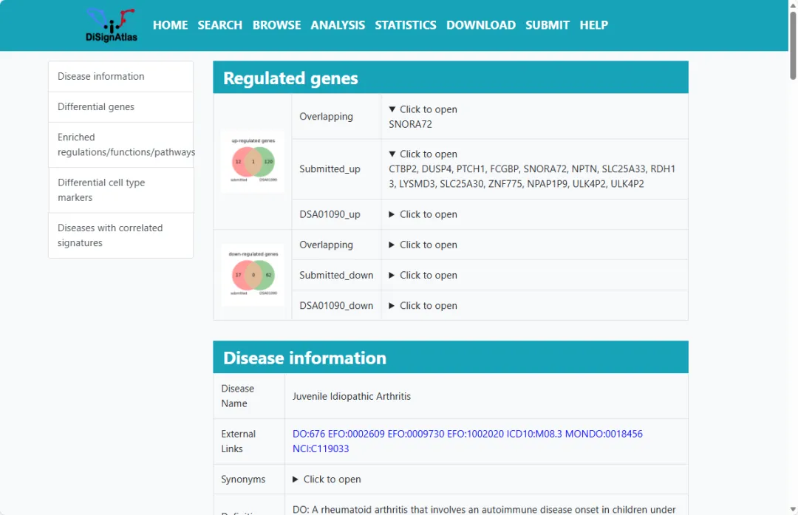Navigate to the STATISTICS page
Screen dimensions: 798x515
tap(405, 25)
